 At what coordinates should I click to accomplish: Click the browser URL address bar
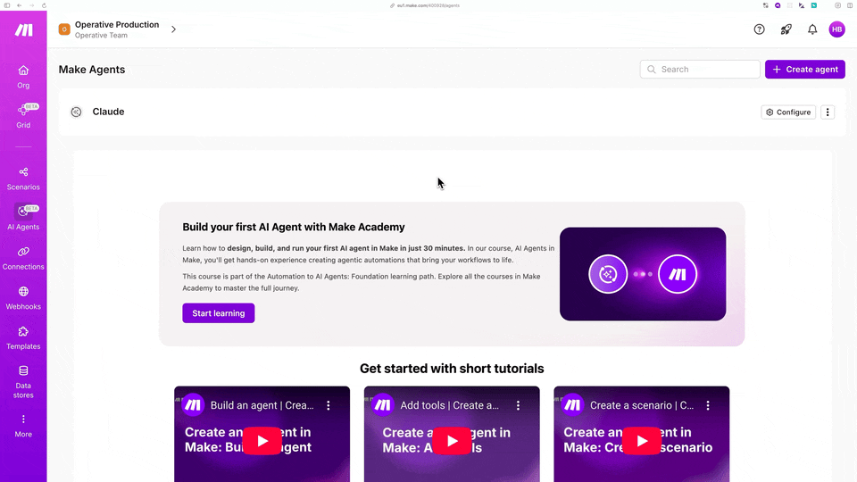coord(428,5)
